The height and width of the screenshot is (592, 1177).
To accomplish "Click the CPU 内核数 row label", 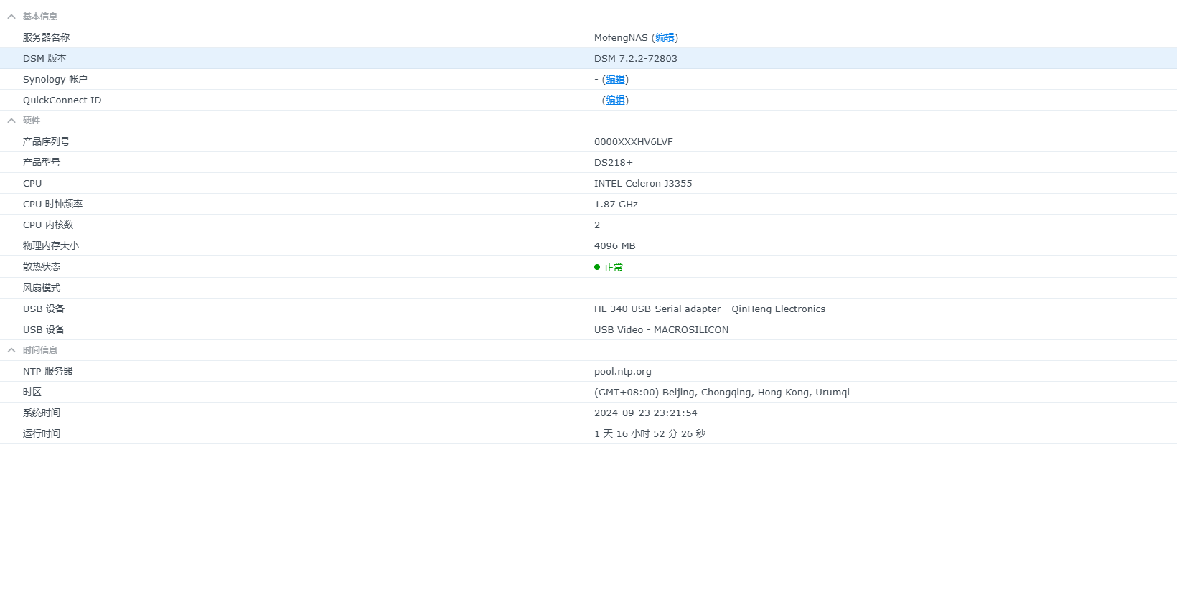I will coord(48,225).
